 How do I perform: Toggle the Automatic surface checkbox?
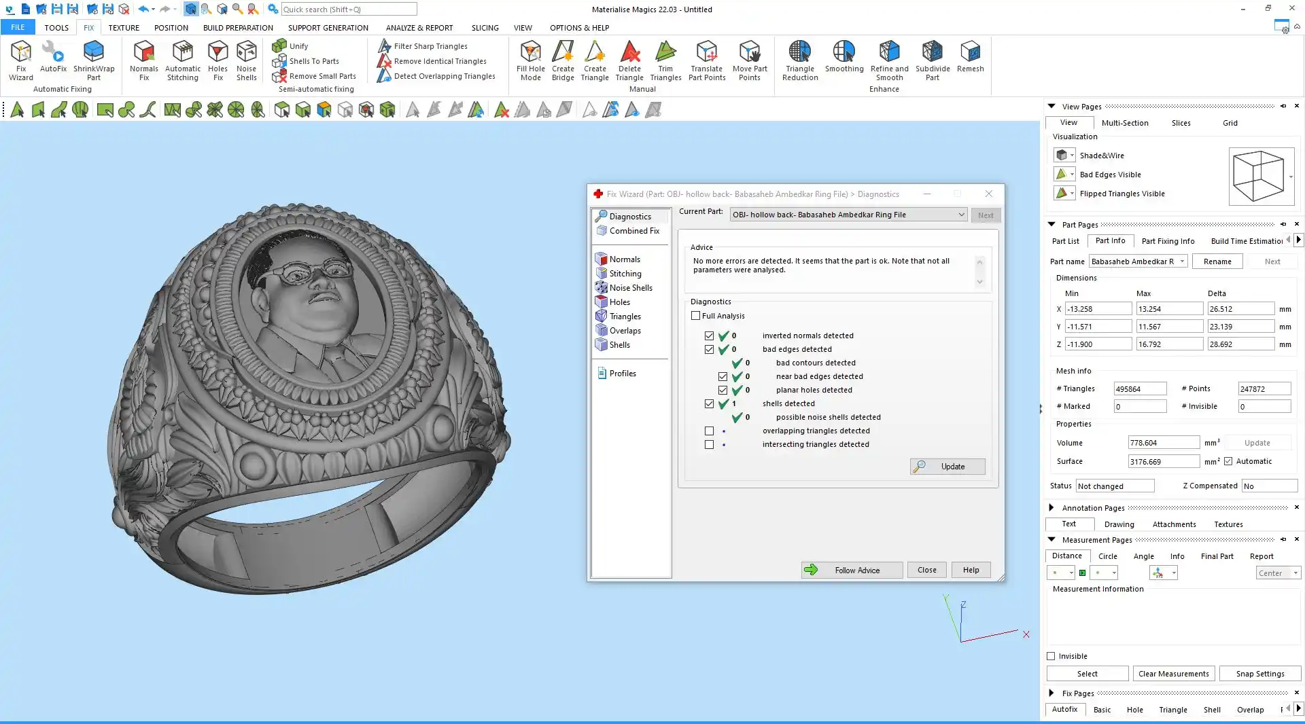coord(1228,461)
